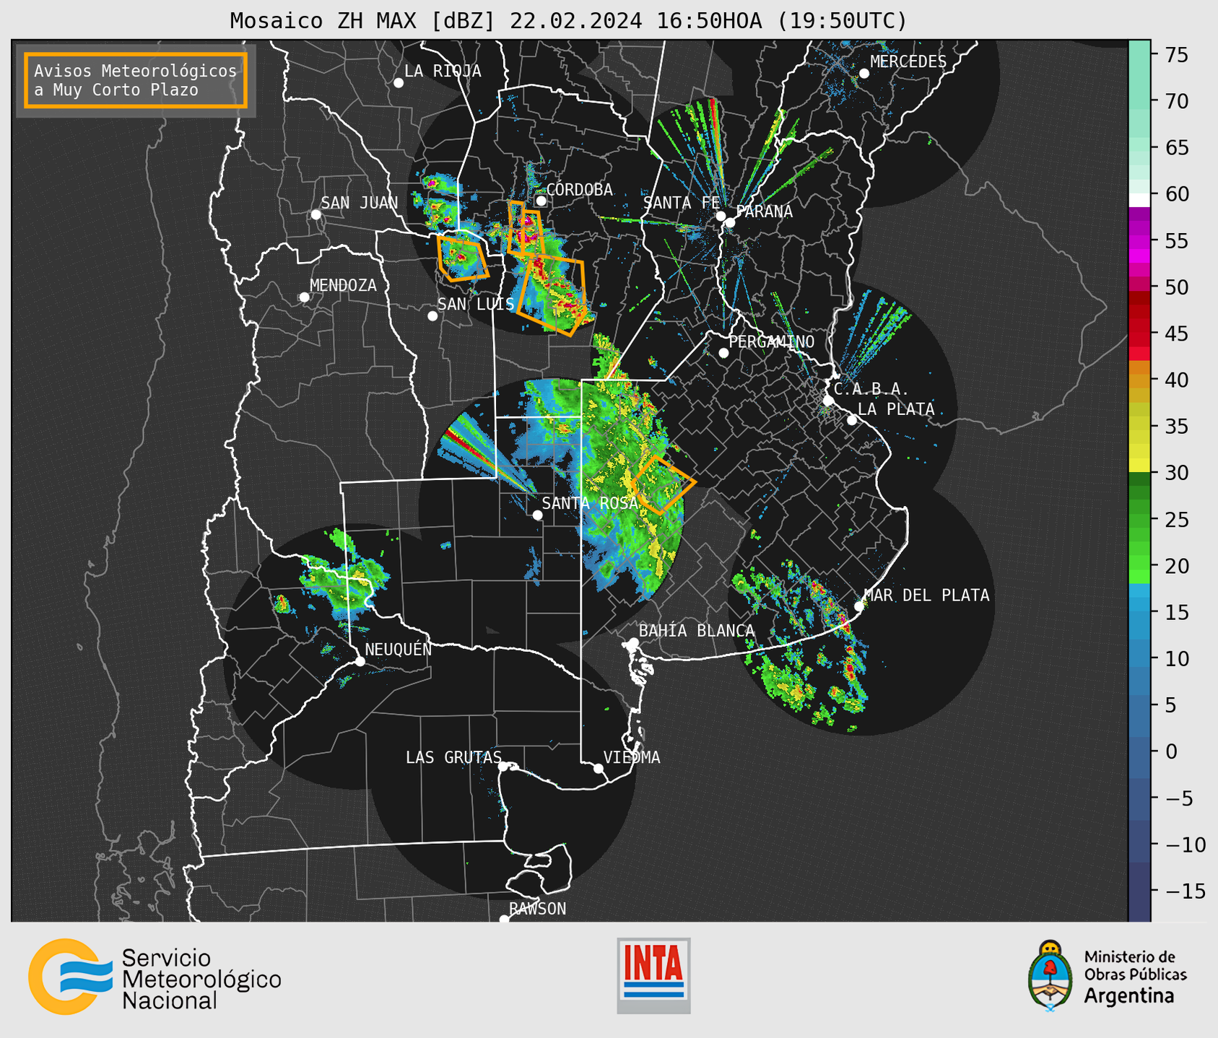Click the San Juan city marker dot

point(316,214)
